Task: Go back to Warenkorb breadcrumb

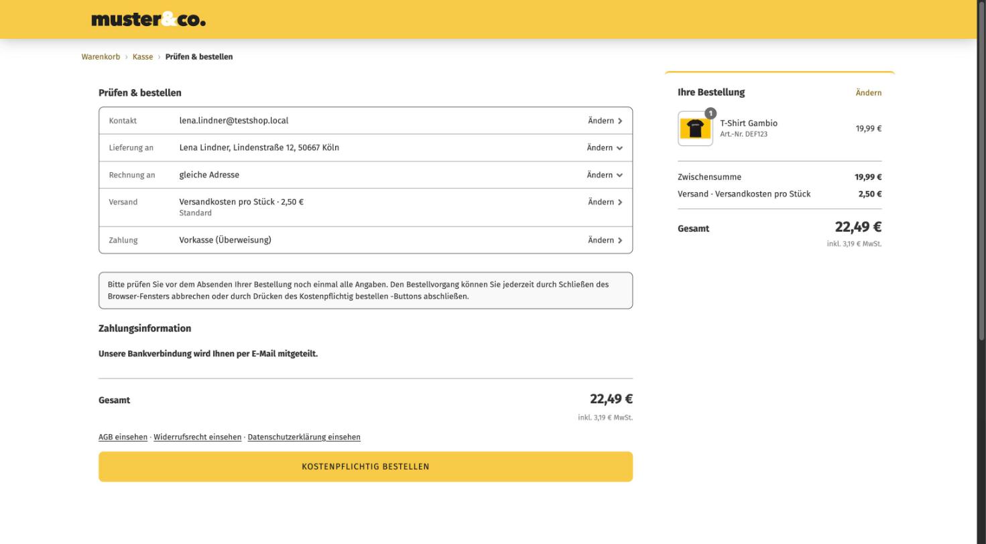Action: [101, 57]
